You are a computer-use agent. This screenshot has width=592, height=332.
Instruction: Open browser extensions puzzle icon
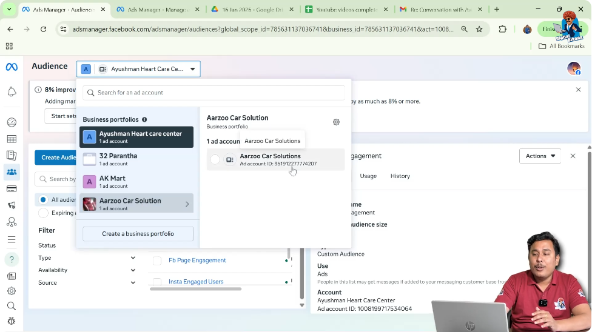point(502,29)
